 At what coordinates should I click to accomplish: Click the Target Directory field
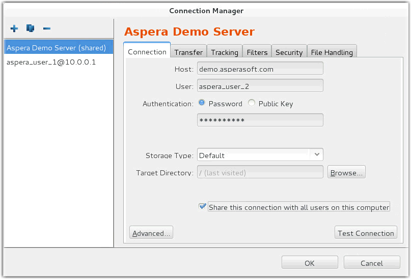coord(260,172)
